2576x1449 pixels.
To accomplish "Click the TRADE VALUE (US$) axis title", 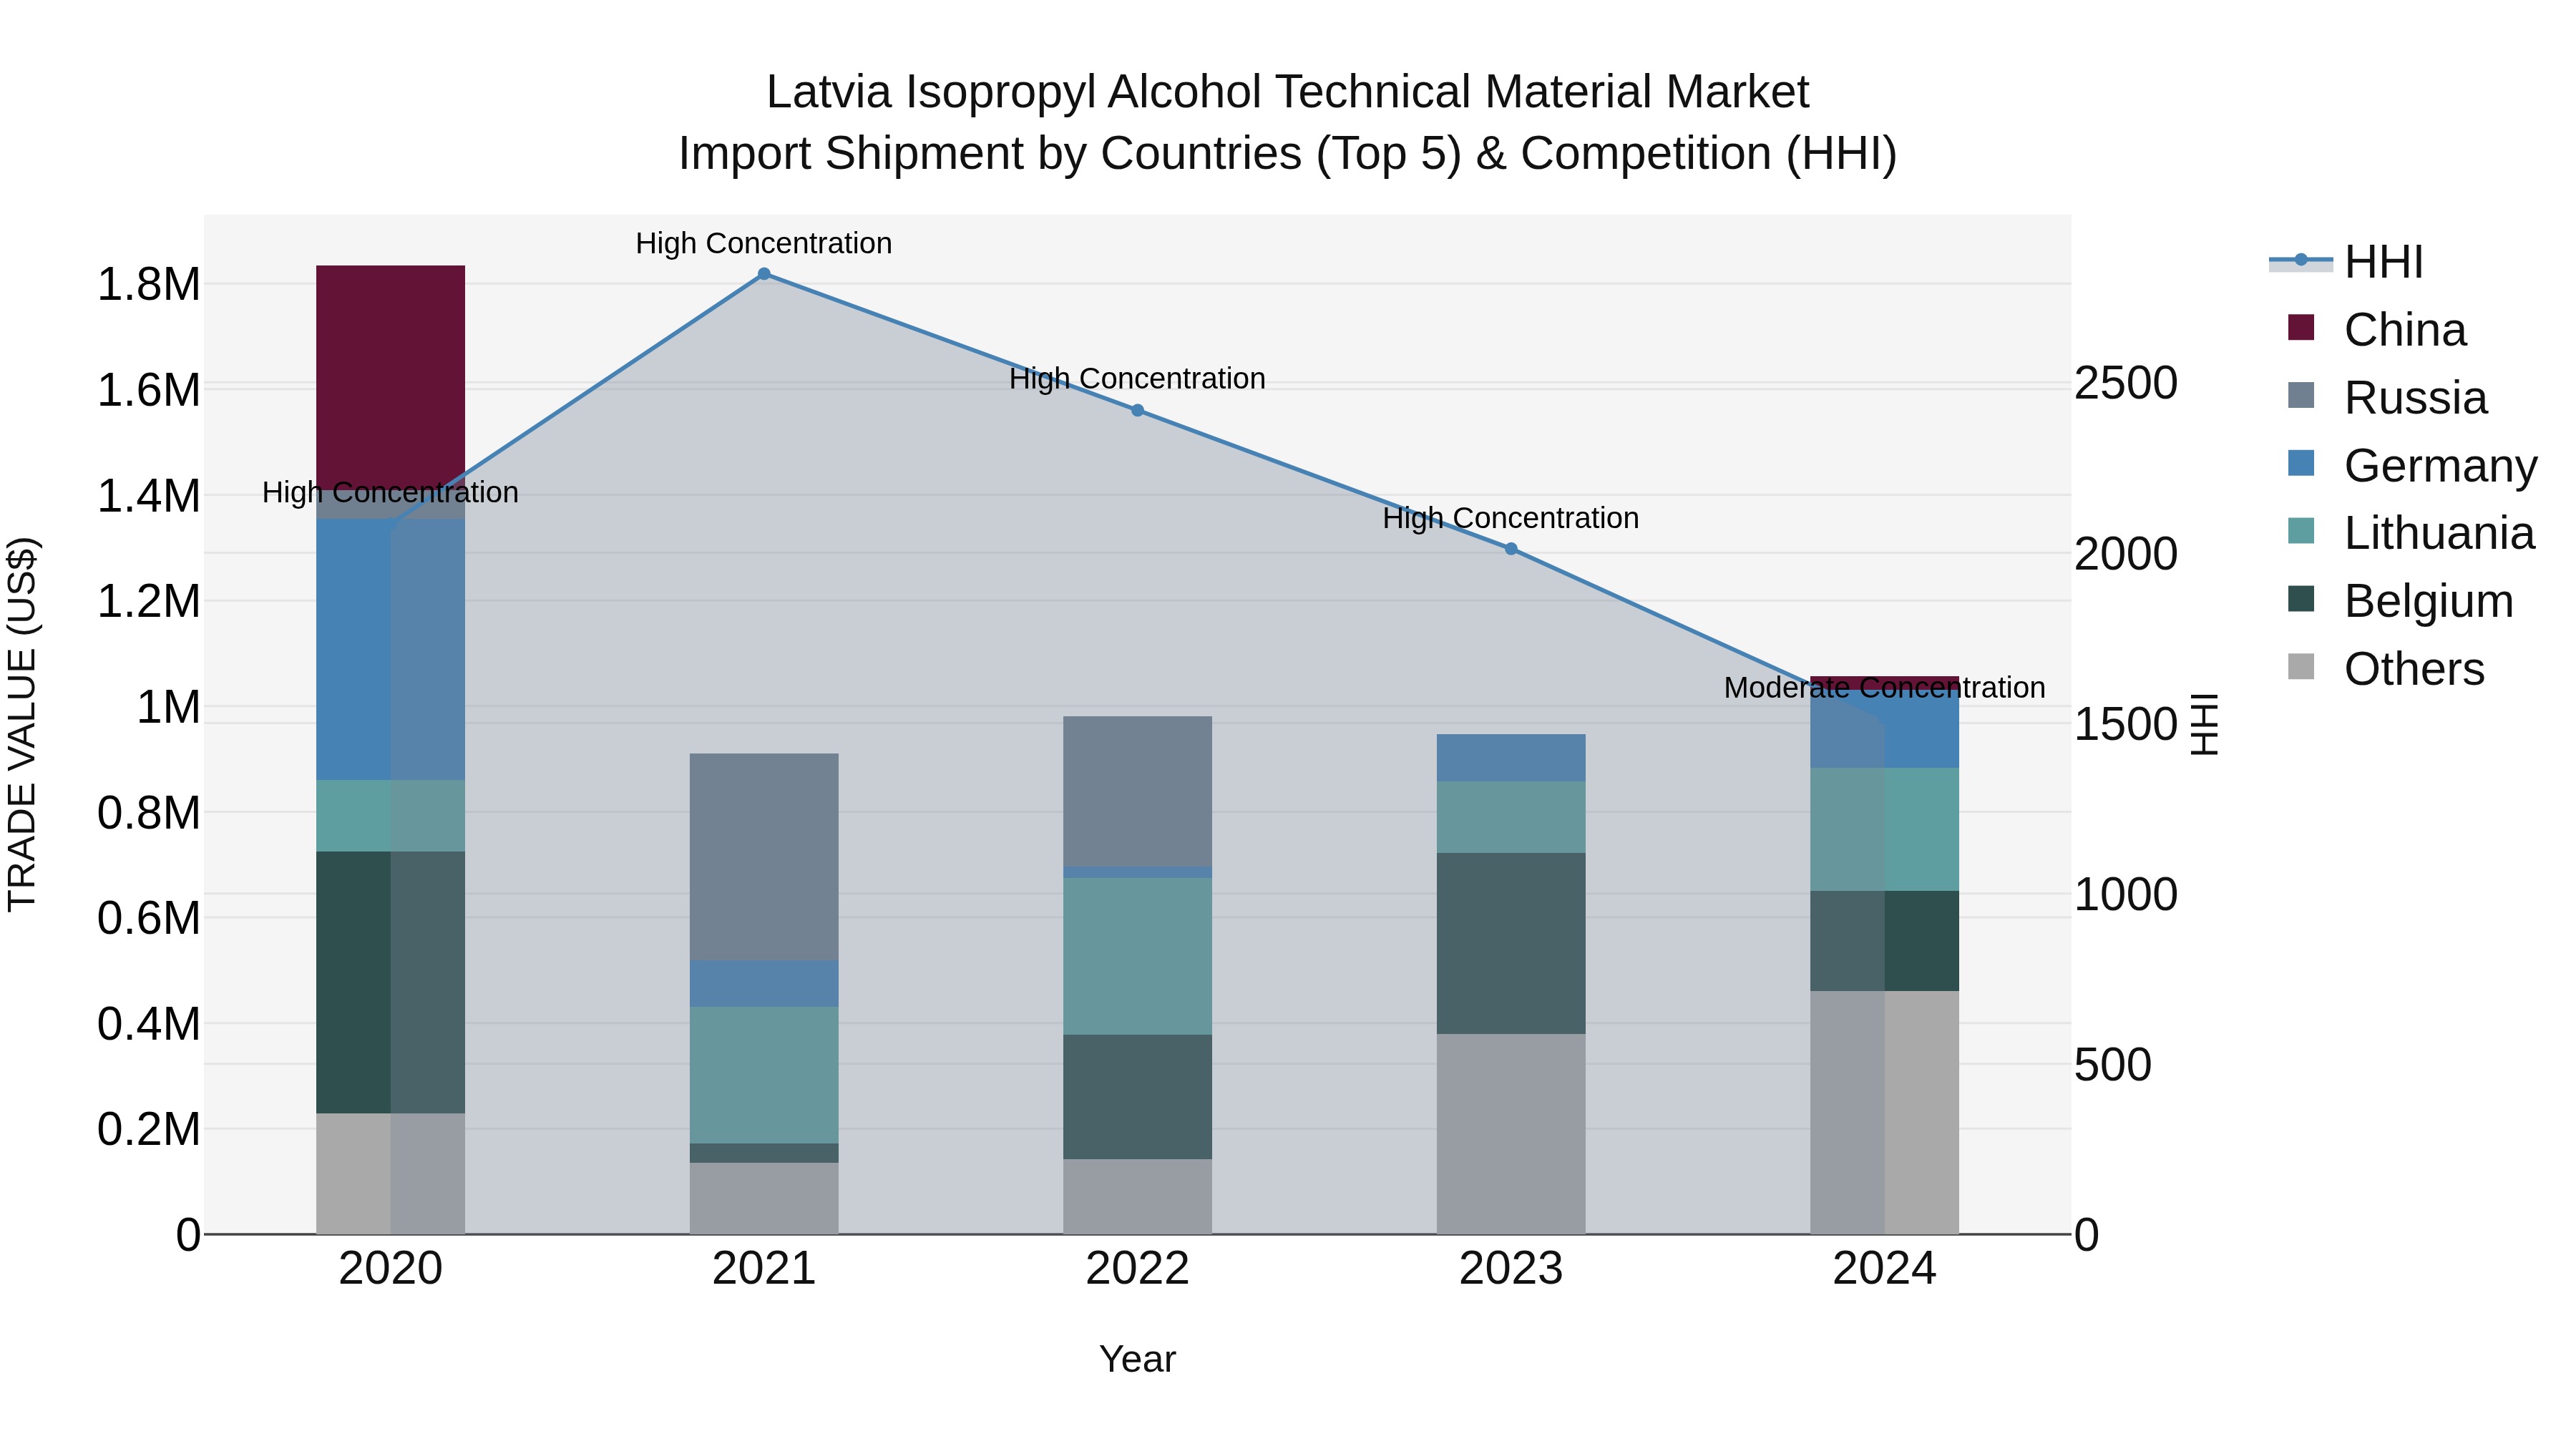I will click(x=22, y=725).
